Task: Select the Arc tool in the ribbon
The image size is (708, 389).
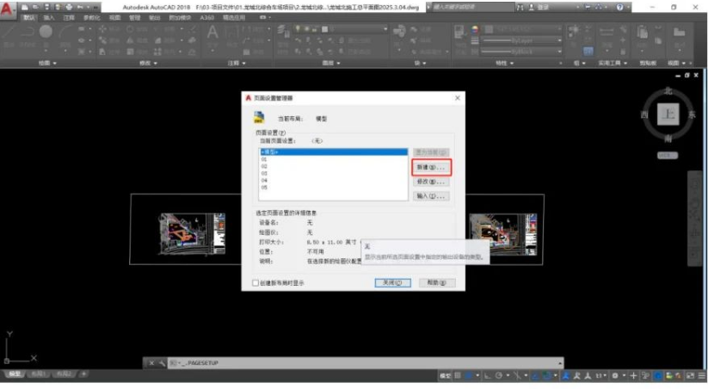Action: pos(65,33)
